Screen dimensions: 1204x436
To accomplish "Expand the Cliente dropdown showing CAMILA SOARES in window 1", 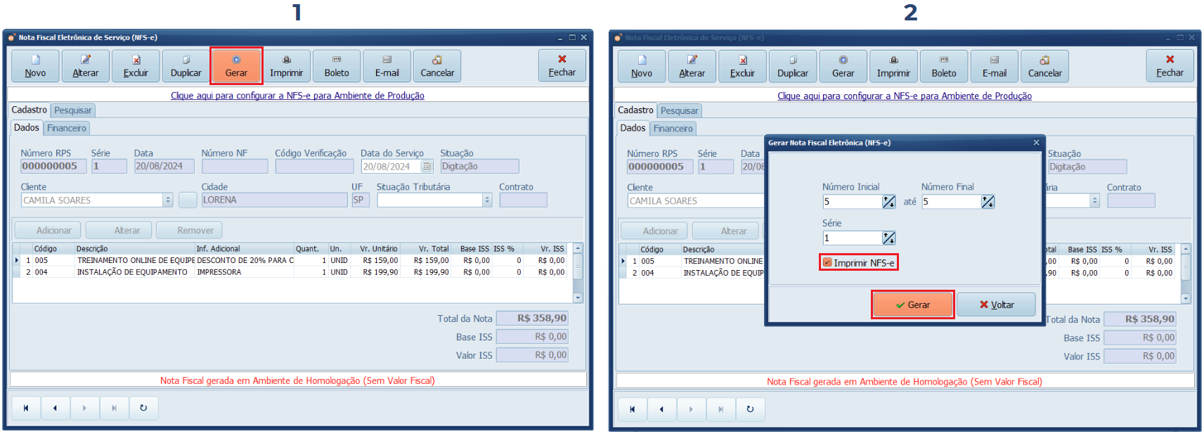I will point(168,200).
